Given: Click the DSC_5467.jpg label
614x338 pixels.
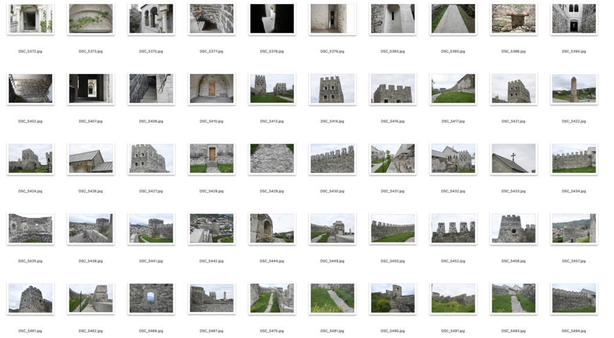Looking at the screenshot, I should [x=212, y=331].
